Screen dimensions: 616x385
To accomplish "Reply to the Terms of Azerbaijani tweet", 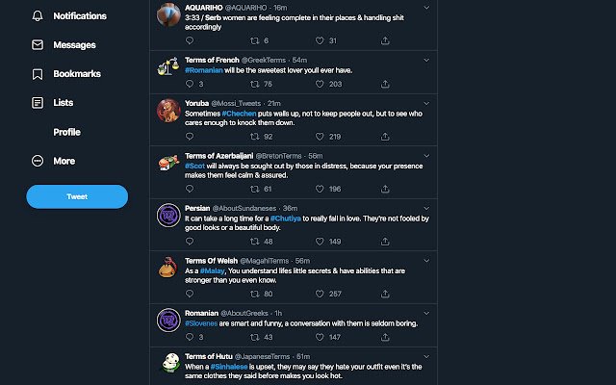I will pyautogui.click(x=190, y=189).
